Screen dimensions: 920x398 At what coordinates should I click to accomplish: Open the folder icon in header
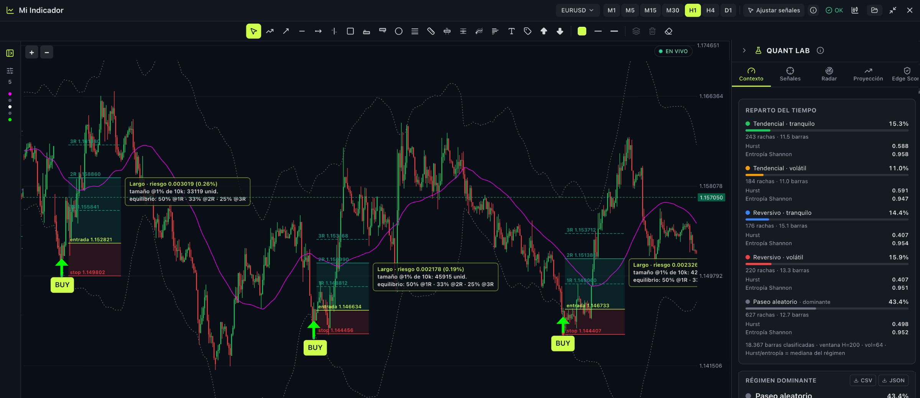point(874,10)
